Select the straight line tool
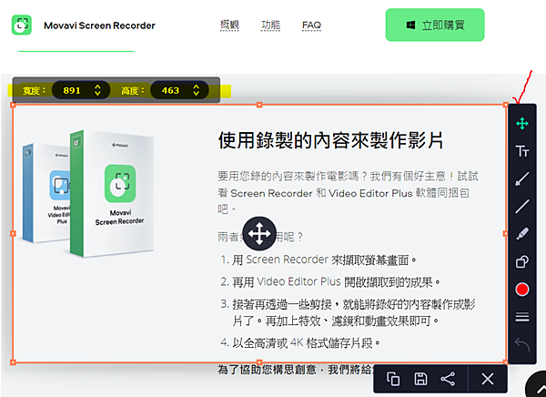Screen dimensions: 546x397 click(522, 207)
